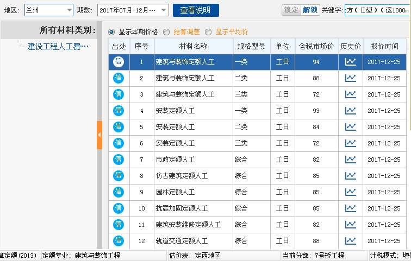The height and width of the screenshot is (261, 411).
Task: Click the 信 source icon for 抗震加固定额人工
Action: coord(119,208)
